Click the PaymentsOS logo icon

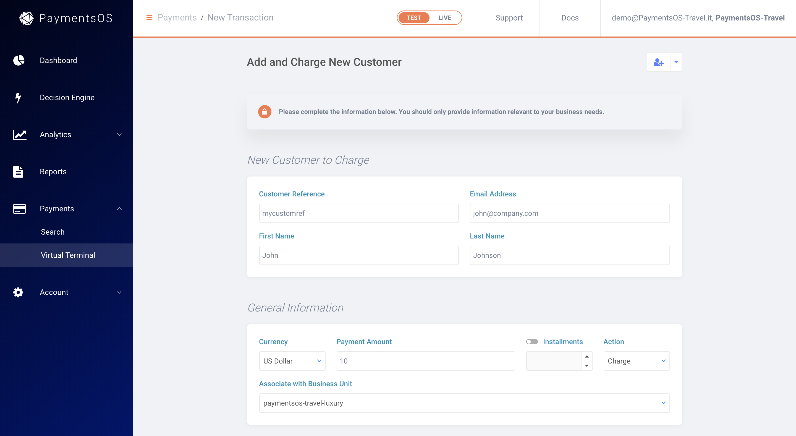(27, 18)
